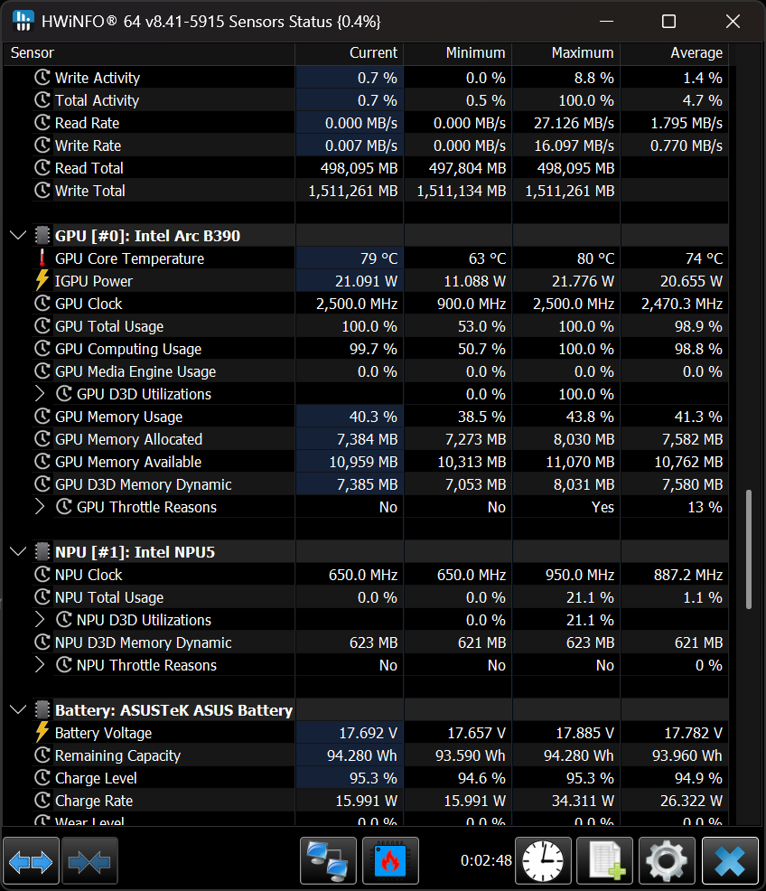Collapse the Battery: ASUSTeK ASUS Battery group

(18, 710)
